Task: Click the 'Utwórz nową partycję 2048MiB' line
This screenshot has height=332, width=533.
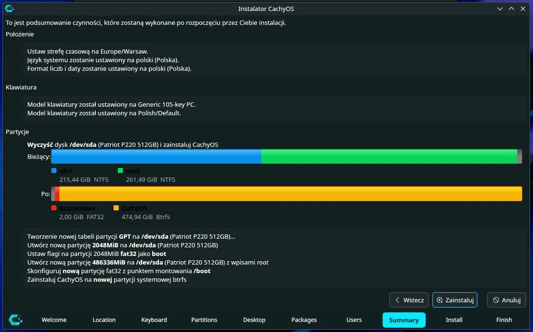Action: pos(123,245)
